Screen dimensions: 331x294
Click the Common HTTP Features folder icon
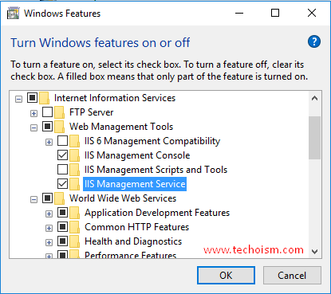pos(74,227)
